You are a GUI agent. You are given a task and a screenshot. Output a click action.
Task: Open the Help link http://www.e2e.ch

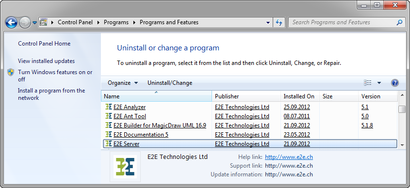click(289, 157)
